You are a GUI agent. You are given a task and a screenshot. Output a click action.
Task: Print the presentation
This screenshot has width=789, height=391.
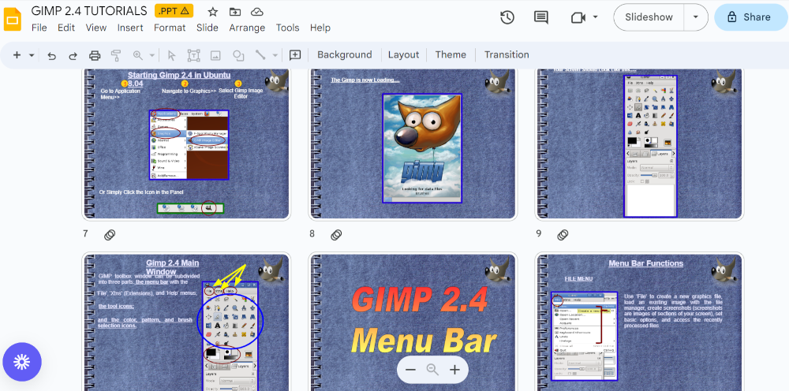pyautogui.click(x=95, y=55)
